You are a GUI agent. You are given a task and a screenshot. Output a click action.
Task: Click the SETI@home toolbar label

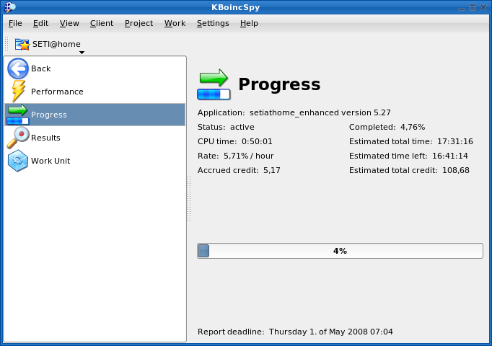(56, 44)
